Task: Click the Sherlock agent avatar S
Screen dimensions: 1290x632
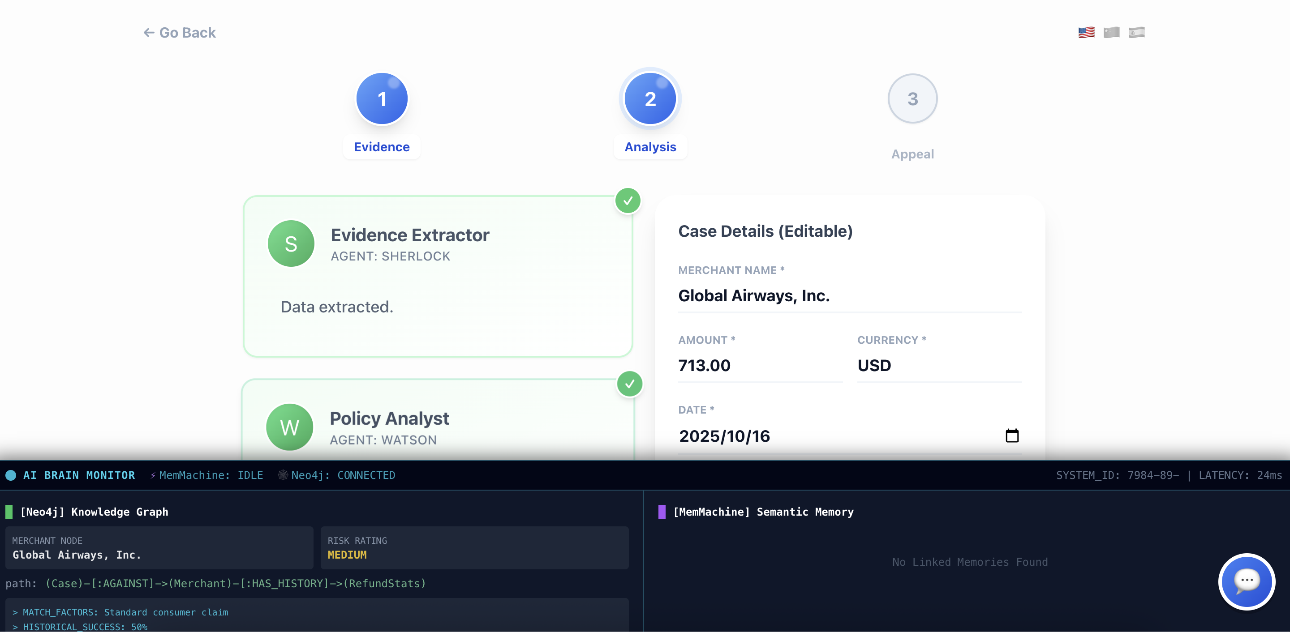Action: click(x=291, y=243)
